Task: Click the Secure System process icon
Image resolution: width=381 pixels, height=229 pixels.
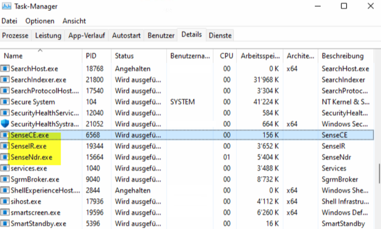Action: [x=5, y=102]
